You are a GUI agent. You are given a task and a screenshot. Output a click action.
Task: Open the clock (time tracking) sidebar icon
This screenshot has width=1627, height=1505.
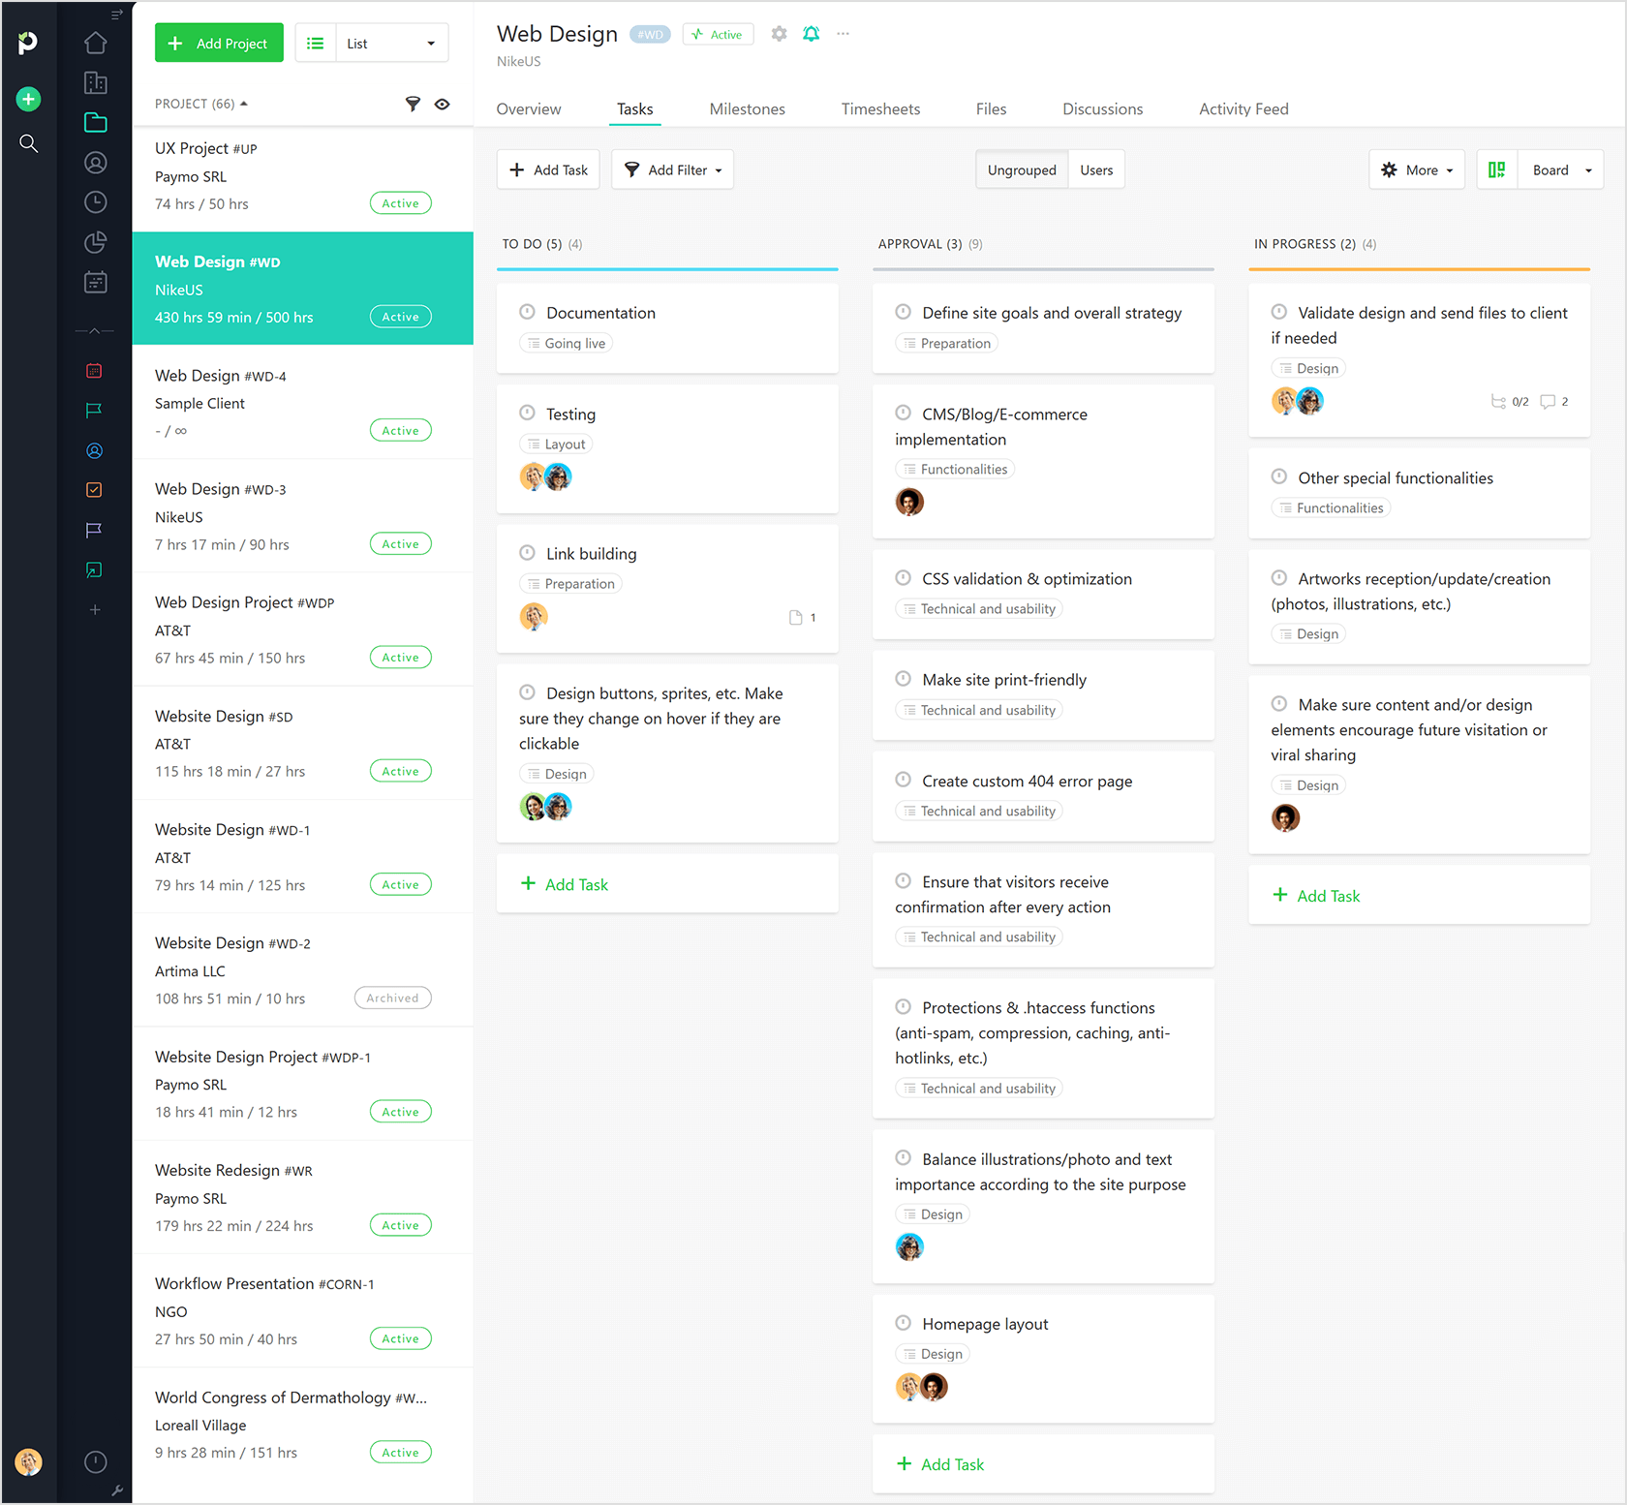point(94,202)
